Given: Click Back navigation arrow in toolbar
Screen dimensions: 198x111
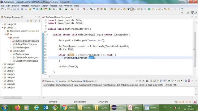Looking at the screenshot, I should 169,9.
